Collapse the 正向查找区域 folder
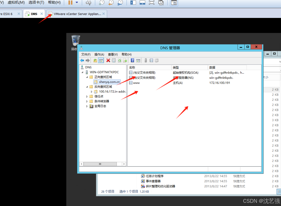Viewport: 281px width, 206px height. tap(87, 77)
